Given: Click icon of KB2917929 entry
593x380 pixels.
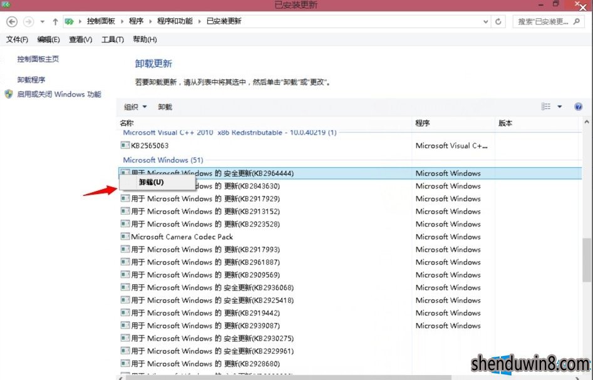Looking at the screenshot, I should click(x=125, y=198).
